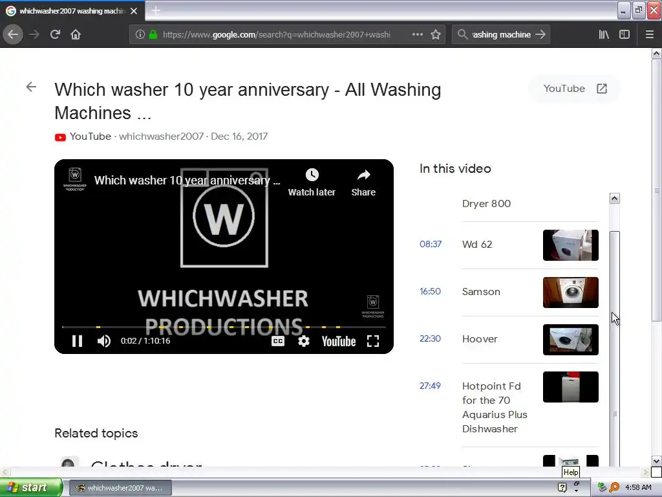Open Windows Start menu
Screen dimensions: 662x497
pos(31,488)
